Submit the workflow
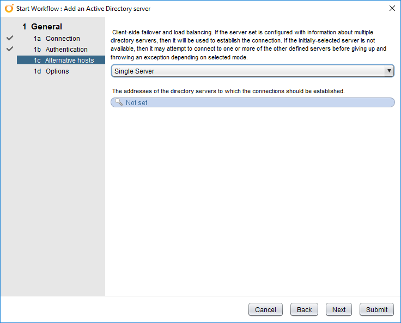This screenshot has width=401, height=323. pyautogui.click(x=376, y=309)
